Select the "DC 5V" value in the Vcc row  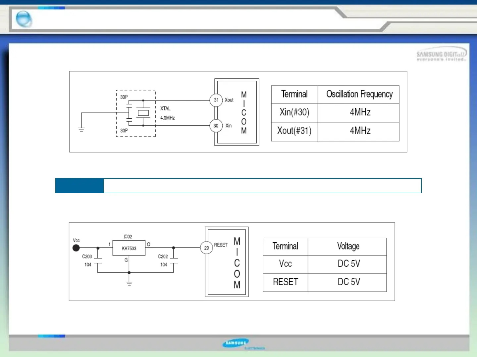(x=349, y=264)
